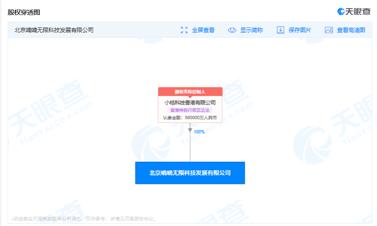Click the company name in the toolbar header
The width and height of the screenshot is (377, 226).
(54, 30)
